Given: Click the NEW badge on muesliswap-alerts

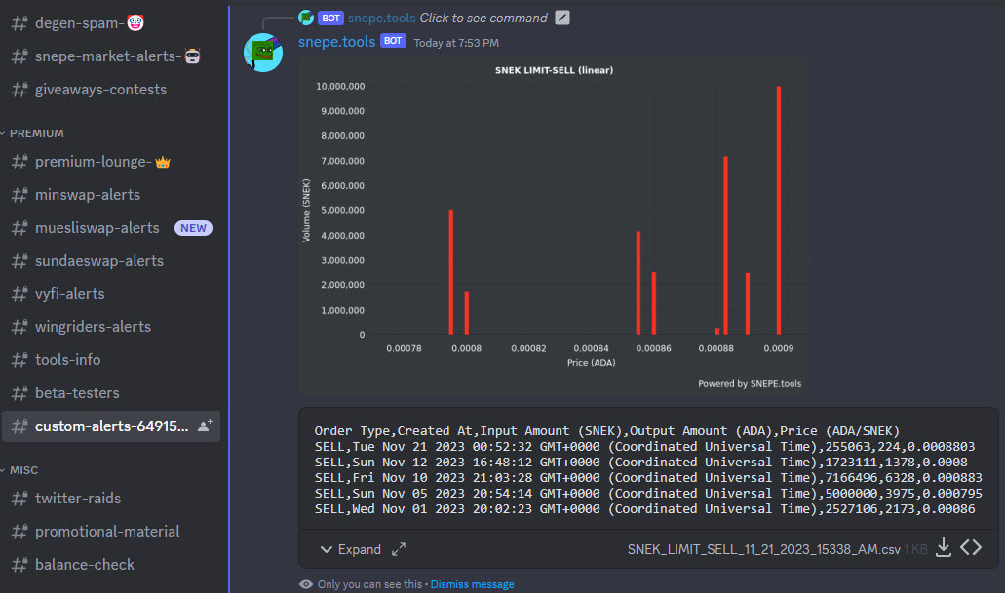Looking at the screenshot, I should [x=193, y=228].
